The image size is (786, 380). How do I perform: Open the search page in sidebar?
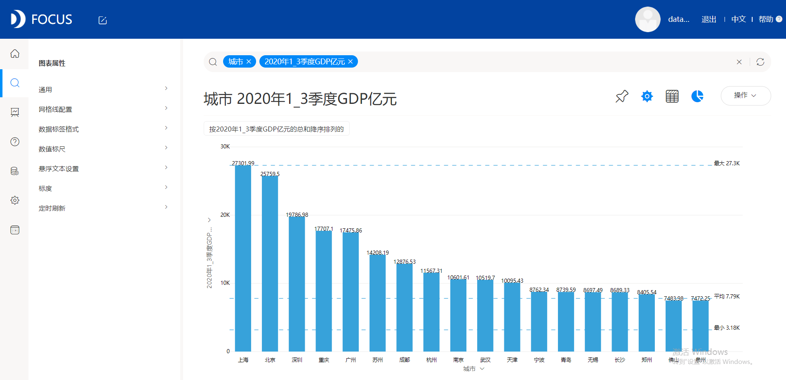15,83
